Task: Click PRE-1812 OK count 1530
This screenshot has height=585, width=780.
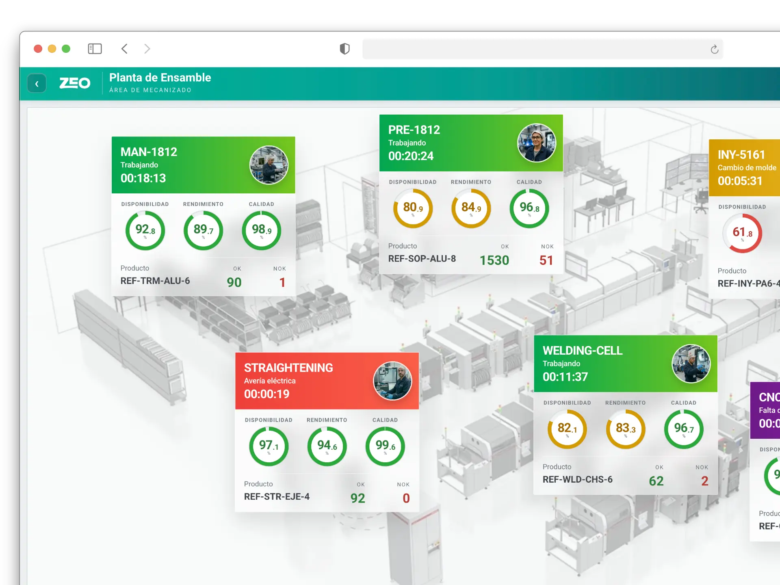Action: click(494, 260)
